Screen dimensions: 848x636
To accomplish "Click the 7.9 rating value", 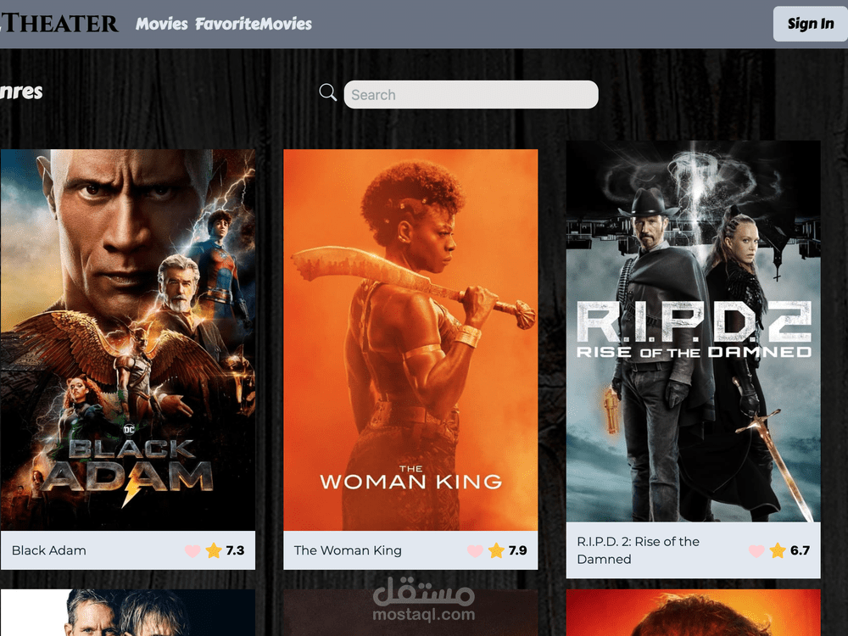I will pos(517,550).
